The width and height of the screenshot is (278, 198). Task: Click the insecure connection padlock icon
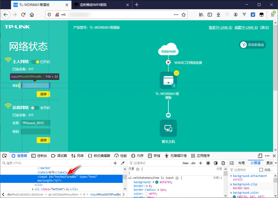click(57, 15)
